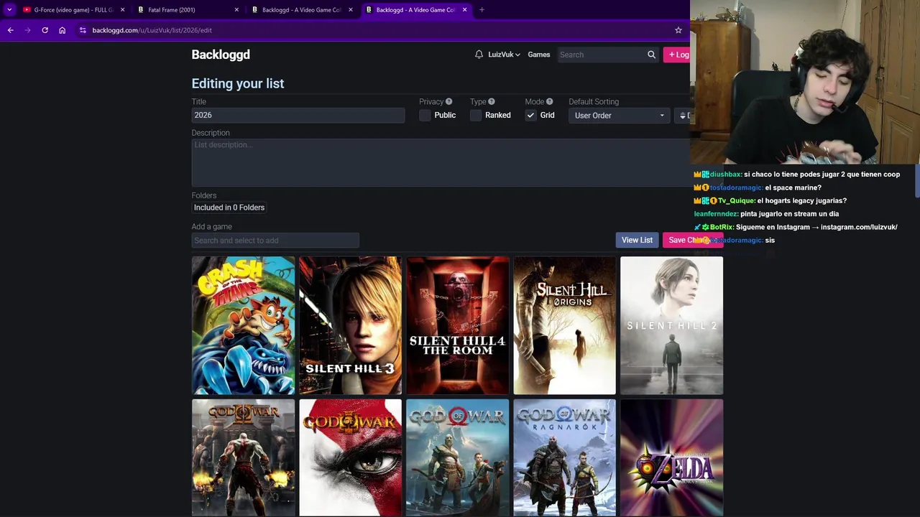Click Tv_Quique username in chat

coord(736,201)
